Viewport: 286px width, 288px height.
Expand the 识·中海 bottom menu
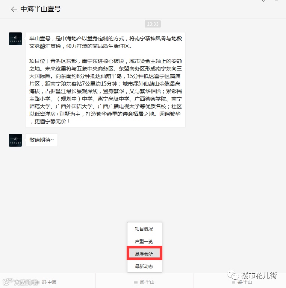[x=49, y=282]
